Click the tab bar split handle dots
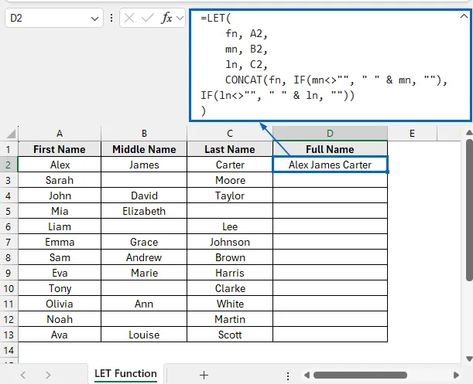This screenshot has height=384, width=473. tap(288, 376)
